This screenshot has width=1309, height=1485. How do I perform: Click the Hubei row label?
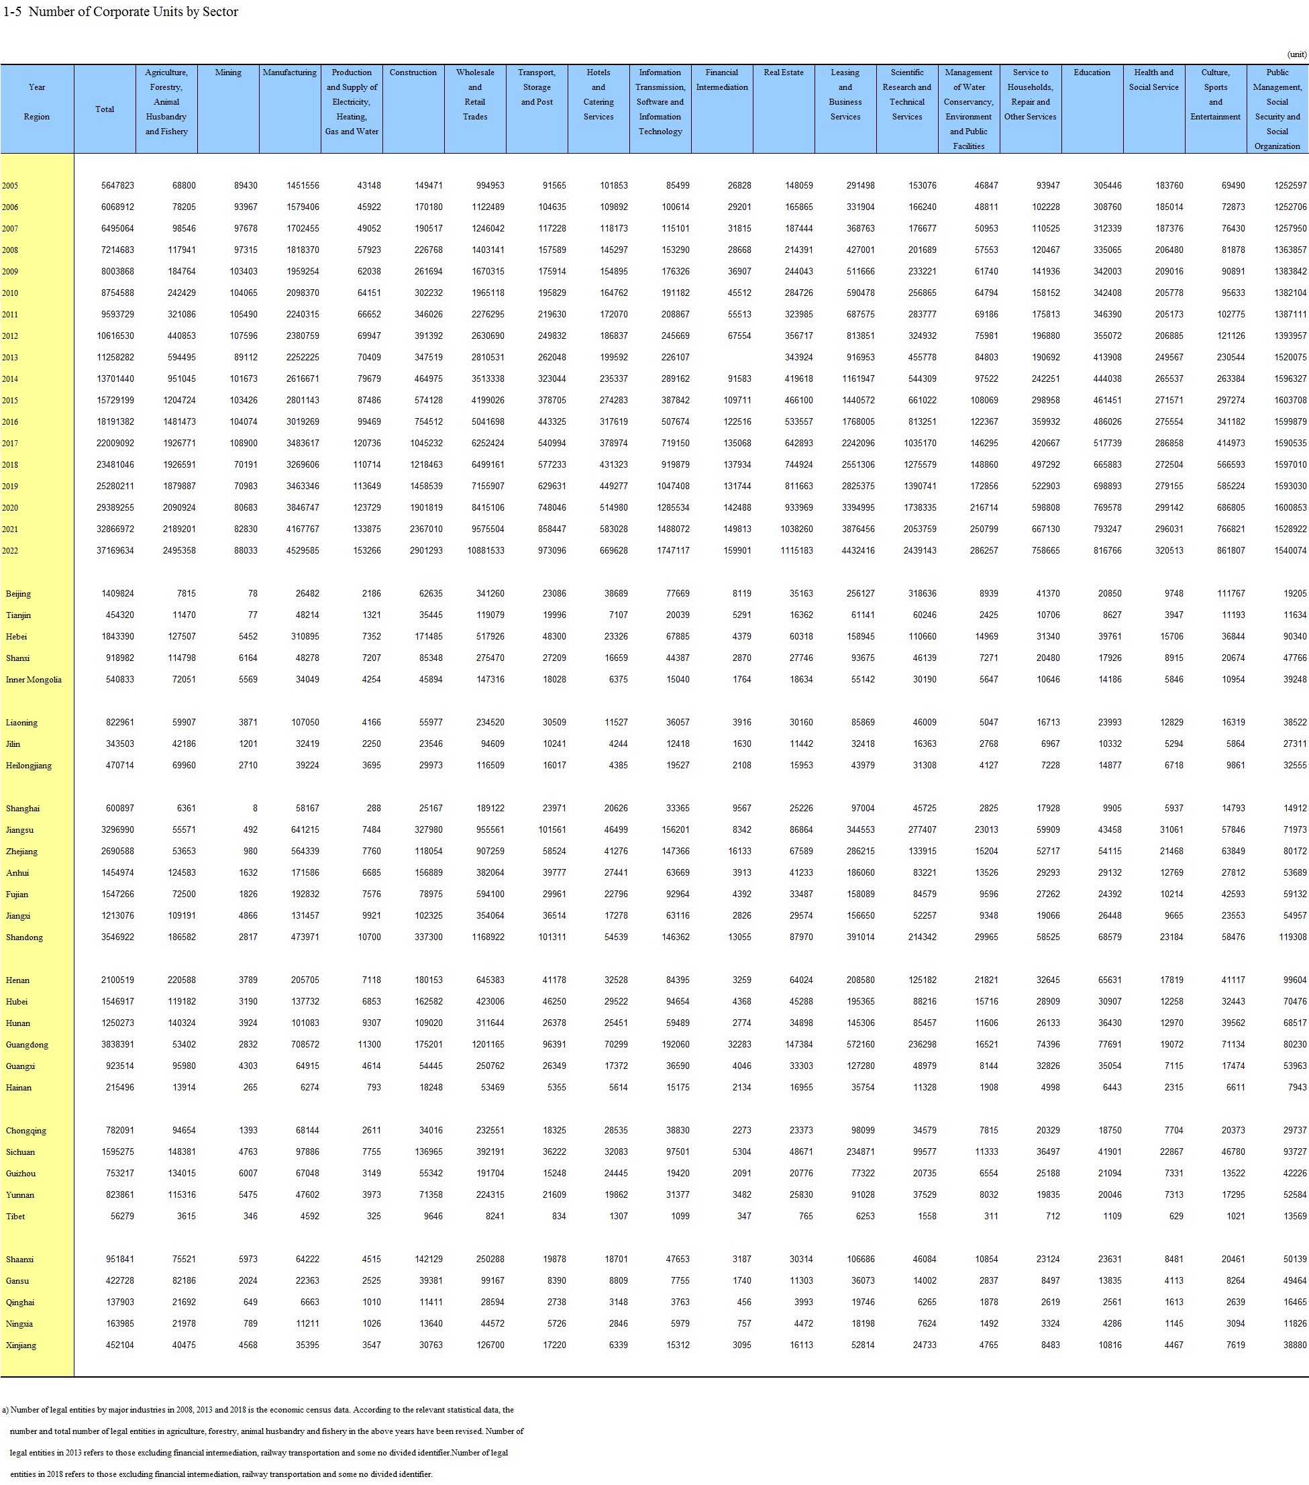pyautogui.click(x=16, y=1002)
